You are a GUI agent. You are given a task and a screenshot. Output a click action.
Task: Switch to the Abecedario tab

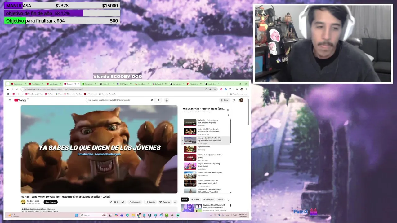click(142, 84)
